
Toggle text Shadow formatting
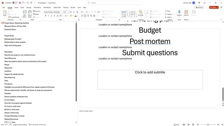pyautogui.click(x=55, y=16)
